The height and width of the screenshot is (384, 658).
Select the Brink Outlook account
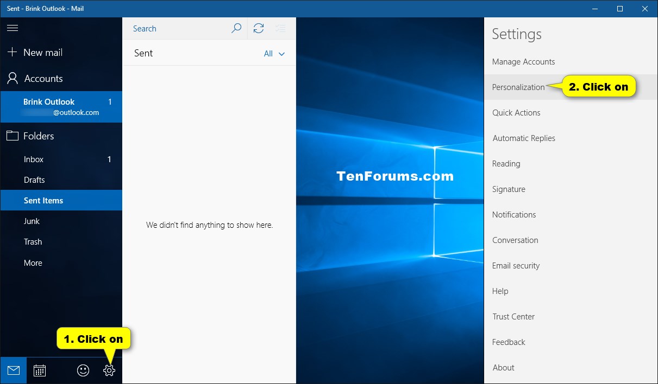coord(61,107)
